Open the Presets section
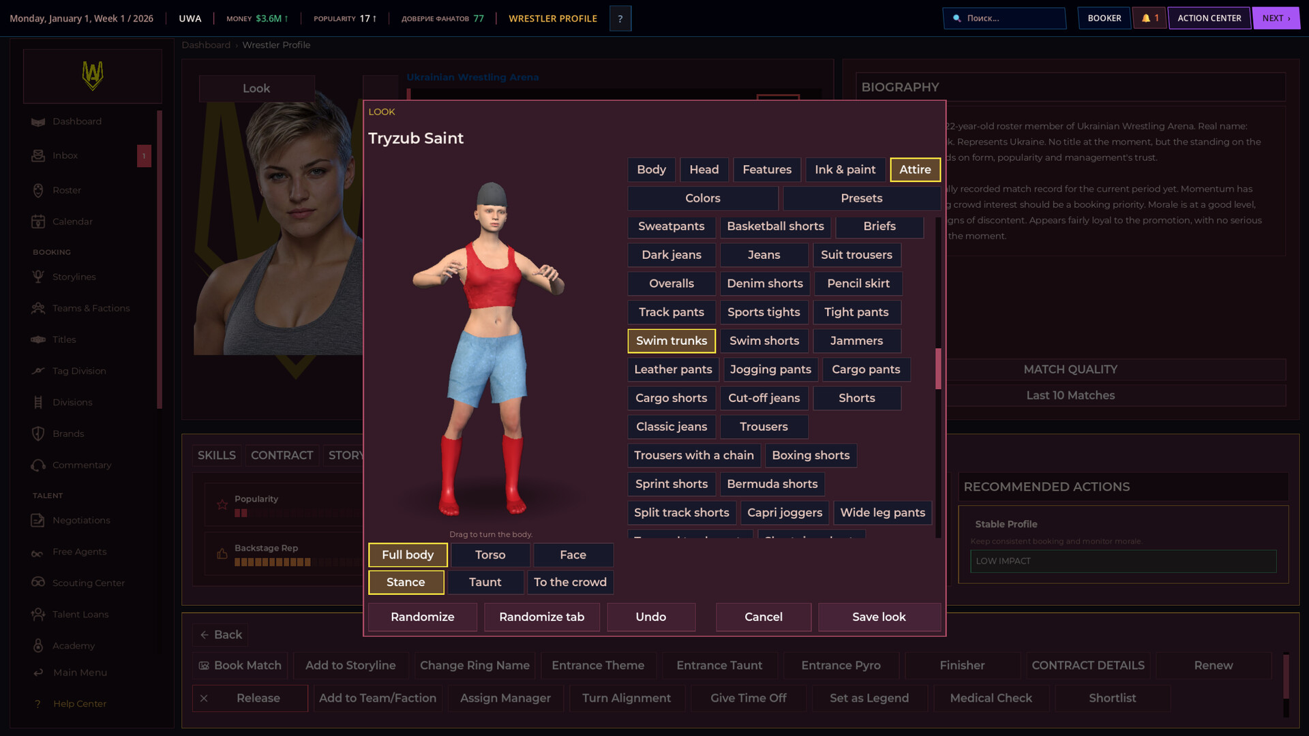1309x736 pixels. [861, 198]
